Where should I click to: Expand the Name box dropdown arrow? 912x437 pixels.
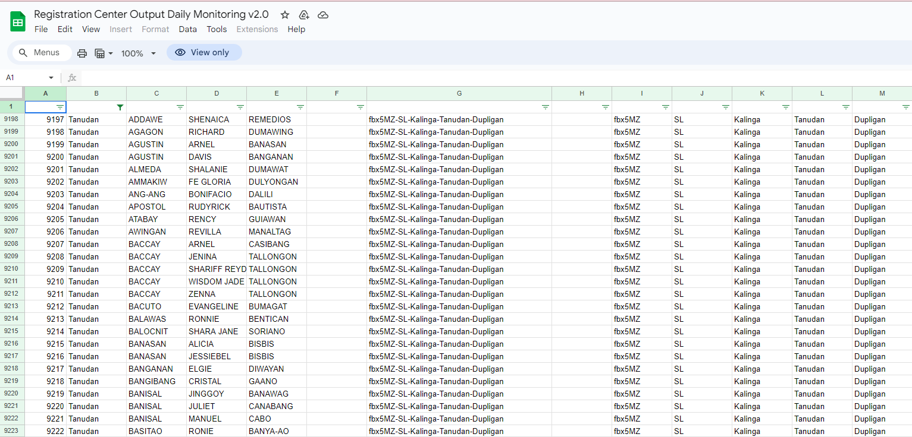click(x=51, y=78)
